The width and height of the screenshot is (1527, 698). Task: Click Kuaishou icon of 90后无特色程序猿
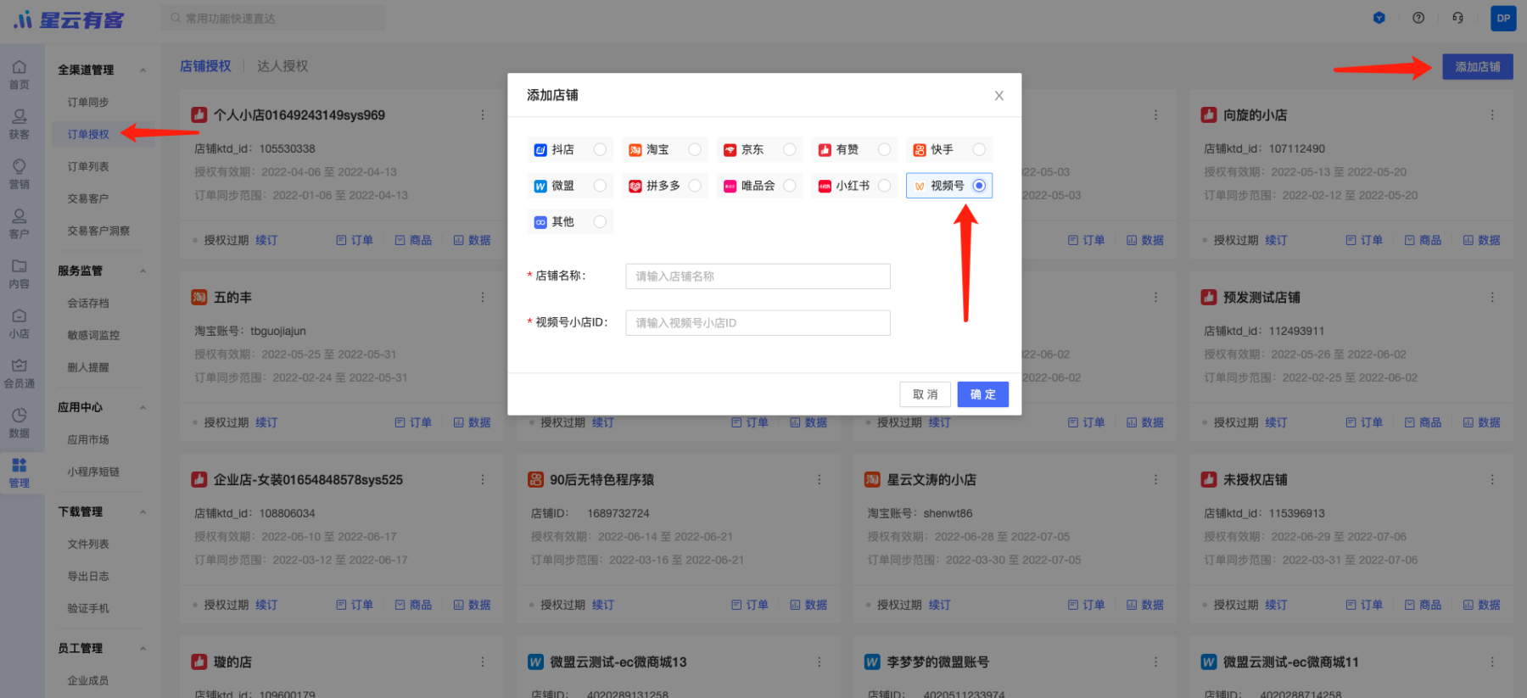[535, 480]
